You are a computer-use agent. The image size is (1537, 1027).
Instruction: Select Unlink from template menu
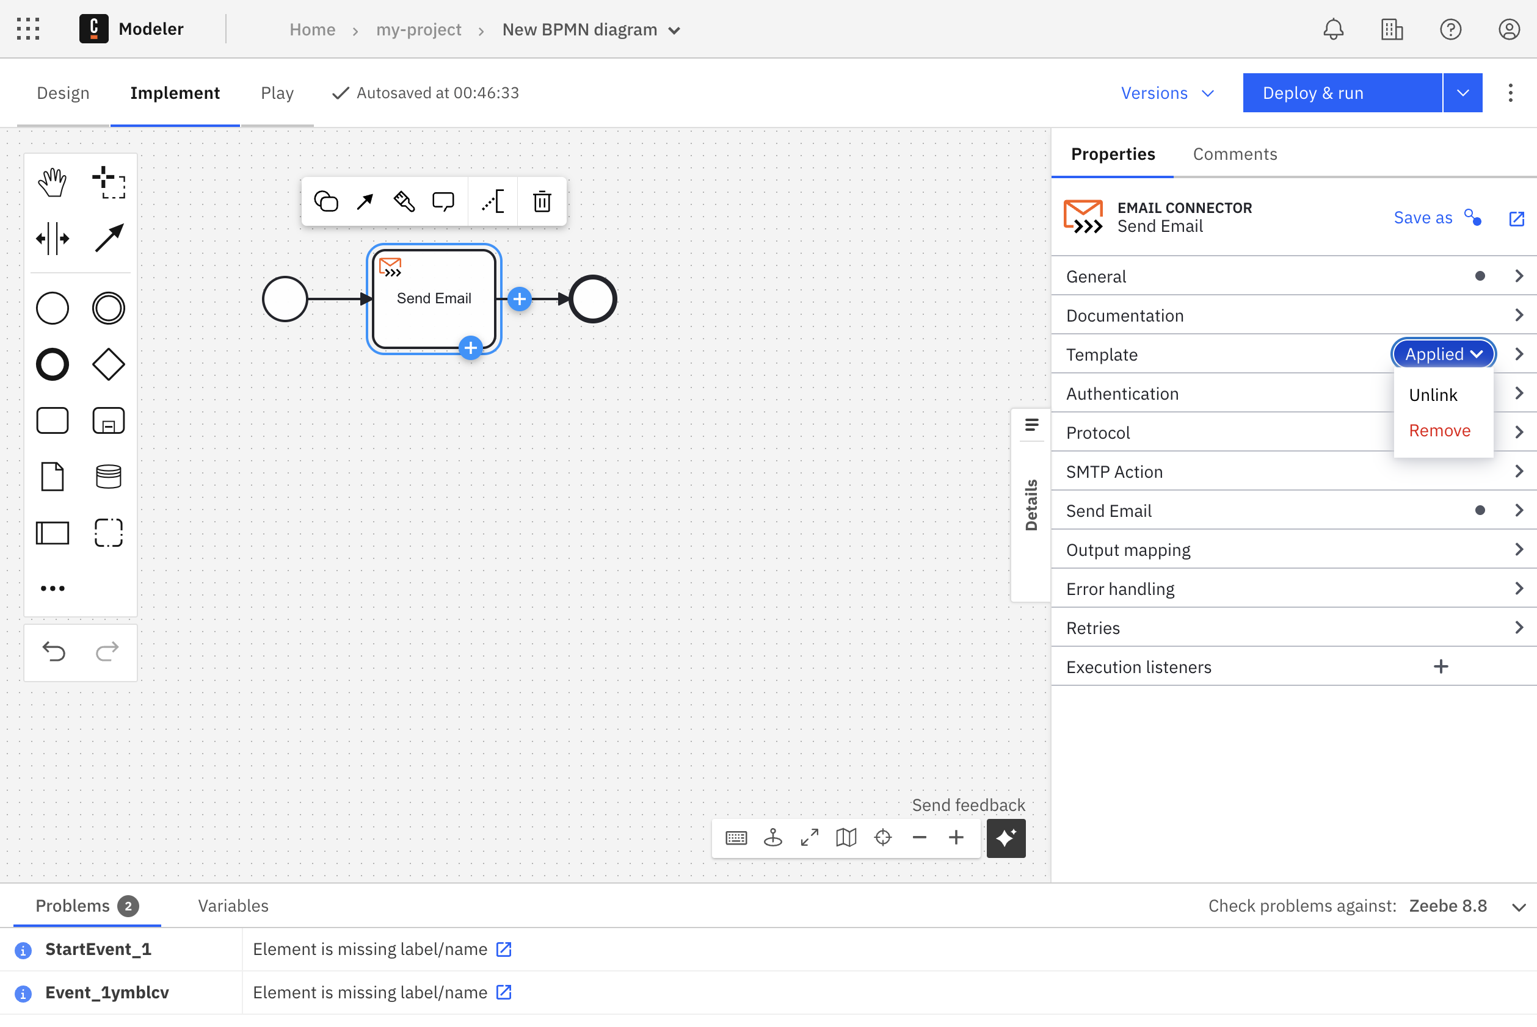pyautogui.click(x=1433, y=395)
